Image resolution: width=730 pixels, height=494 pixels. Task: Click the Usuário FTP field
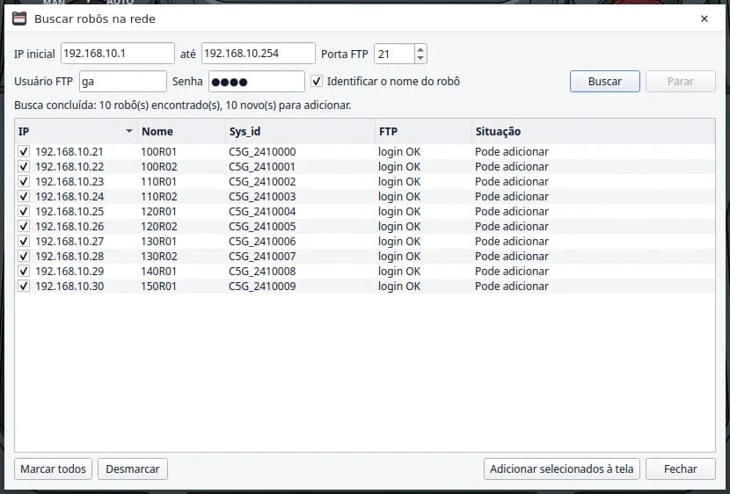click(123, 82)
